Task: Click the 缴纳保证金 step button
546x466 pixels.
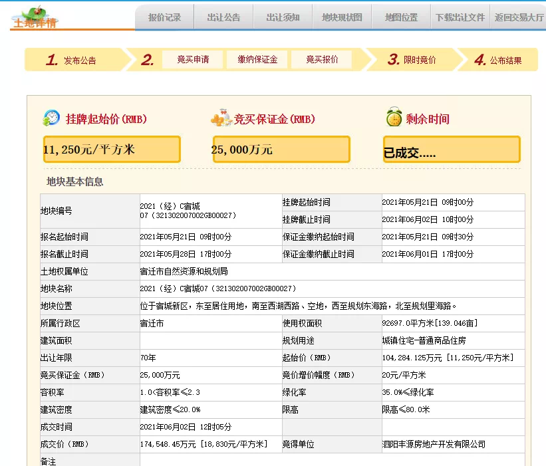Action: (x=257, y=59)
